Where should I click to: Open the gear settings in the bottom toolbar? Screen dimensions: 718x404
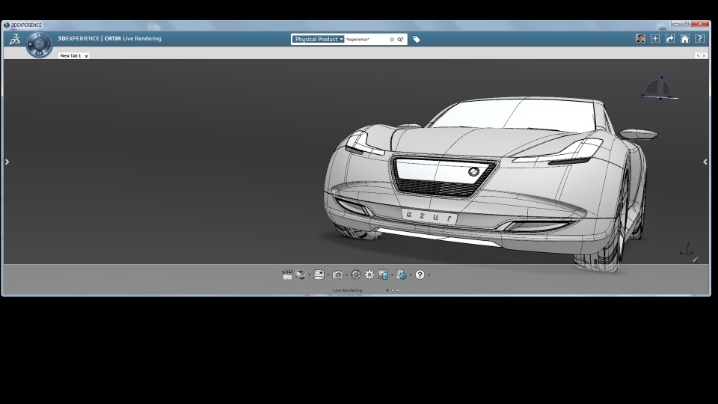tap(369, 275)
